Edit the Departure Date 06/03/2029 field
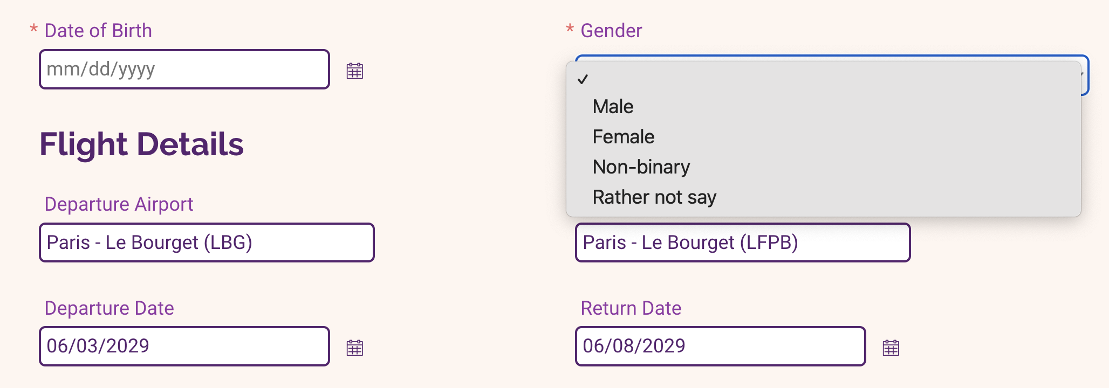 pyautogui.click(x=184, y=346)
